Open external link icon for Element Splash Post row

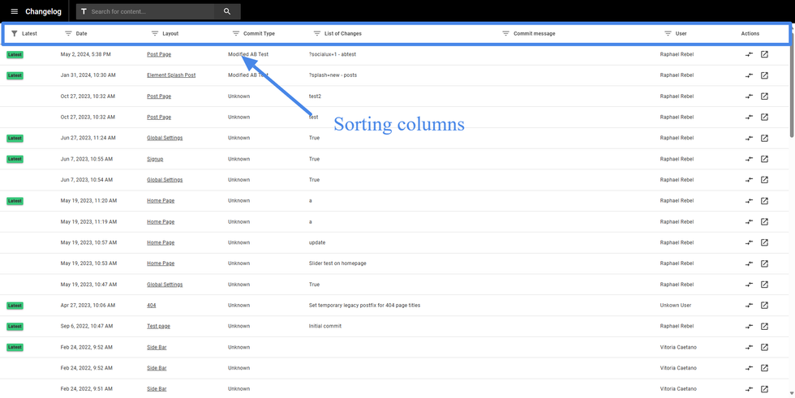pos(764,75)
